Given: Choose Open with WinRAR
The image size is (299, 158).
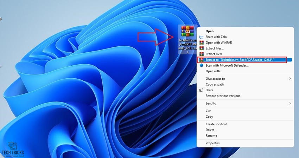Looking at the screenshot, I should tap(245, 42).
